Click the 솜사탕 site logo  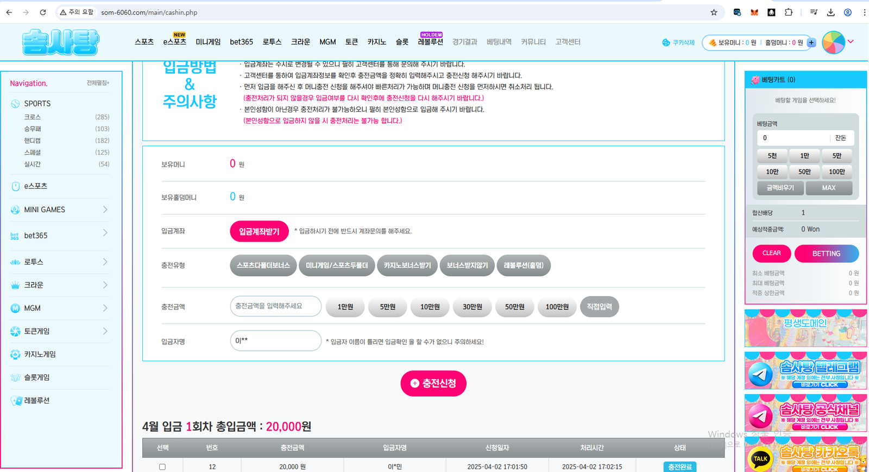pos(60,42)
